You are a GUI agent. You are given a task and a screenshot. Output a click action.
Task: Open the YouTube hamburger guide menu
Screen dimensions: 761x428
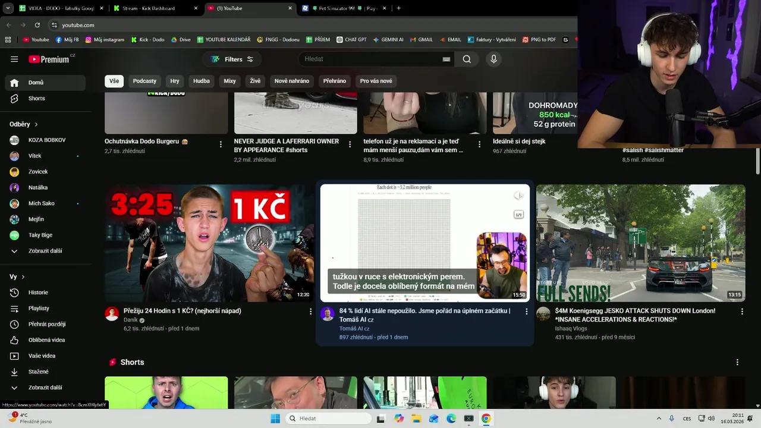click(x=14, y=59)
